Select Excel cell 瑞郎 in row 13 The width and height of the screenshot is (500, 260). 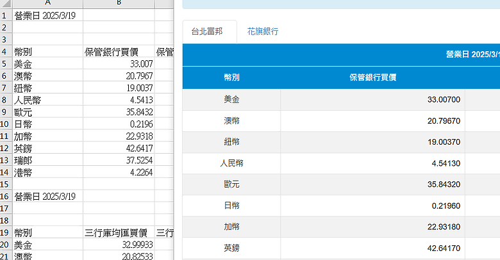coord(48,160)
